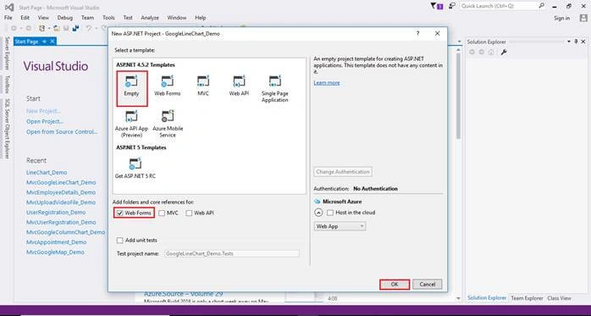The width and height of the screenshot is (591, 316).
Task: Enable Host in the cloud checkbox
Action: pos(330,213)
